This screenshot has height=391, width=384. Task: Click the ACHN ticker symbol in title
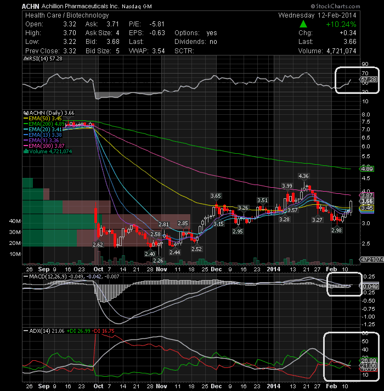(x=30, y=6)
